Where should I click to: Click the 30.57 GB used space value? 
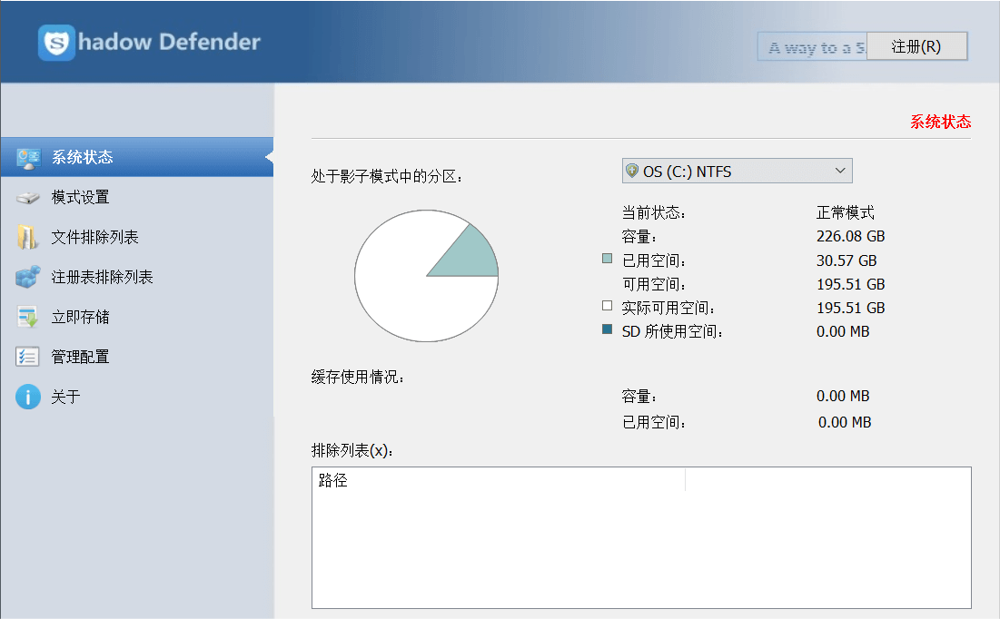coord(847,260)
